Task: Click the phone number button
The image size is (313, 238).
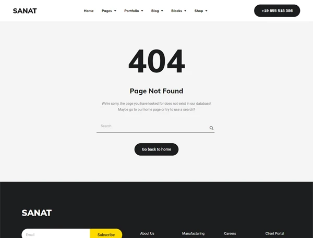Action: point(277,11)
